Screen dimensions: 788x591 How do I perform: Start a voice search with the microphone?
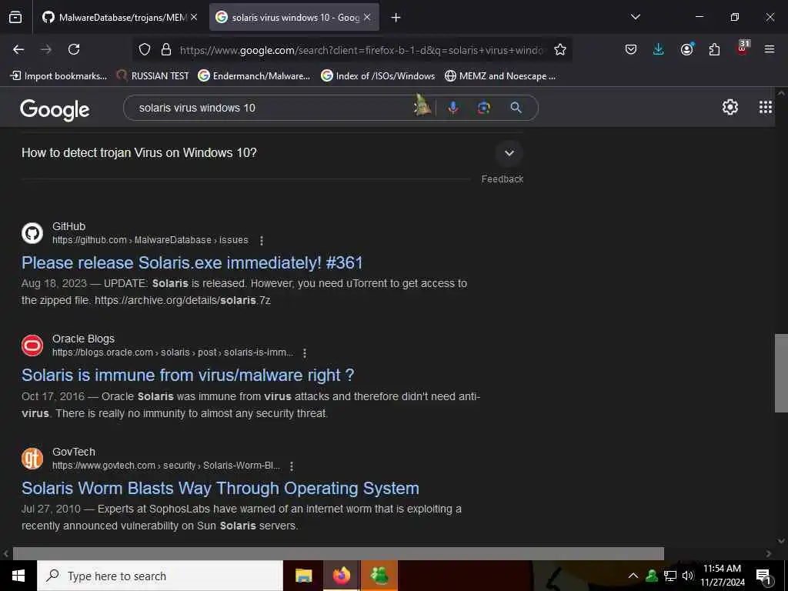tap(452, 108)
